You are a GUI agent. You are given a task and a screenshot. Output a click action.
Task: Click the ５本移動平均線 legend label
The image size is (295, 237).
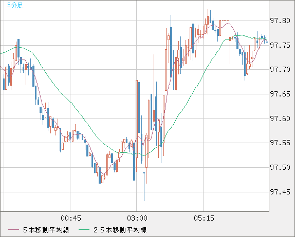click(46, 230)
